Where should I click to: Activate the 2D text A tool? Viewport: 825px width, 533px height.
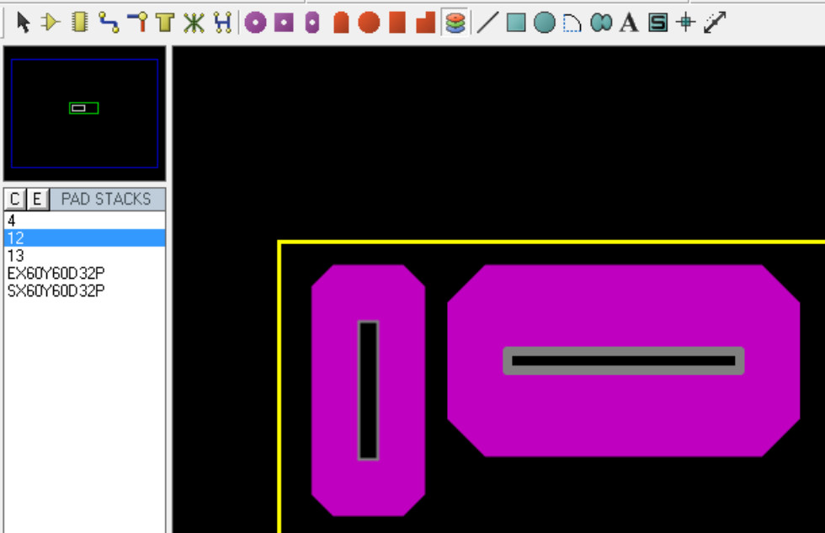click(x=629, y=23)
